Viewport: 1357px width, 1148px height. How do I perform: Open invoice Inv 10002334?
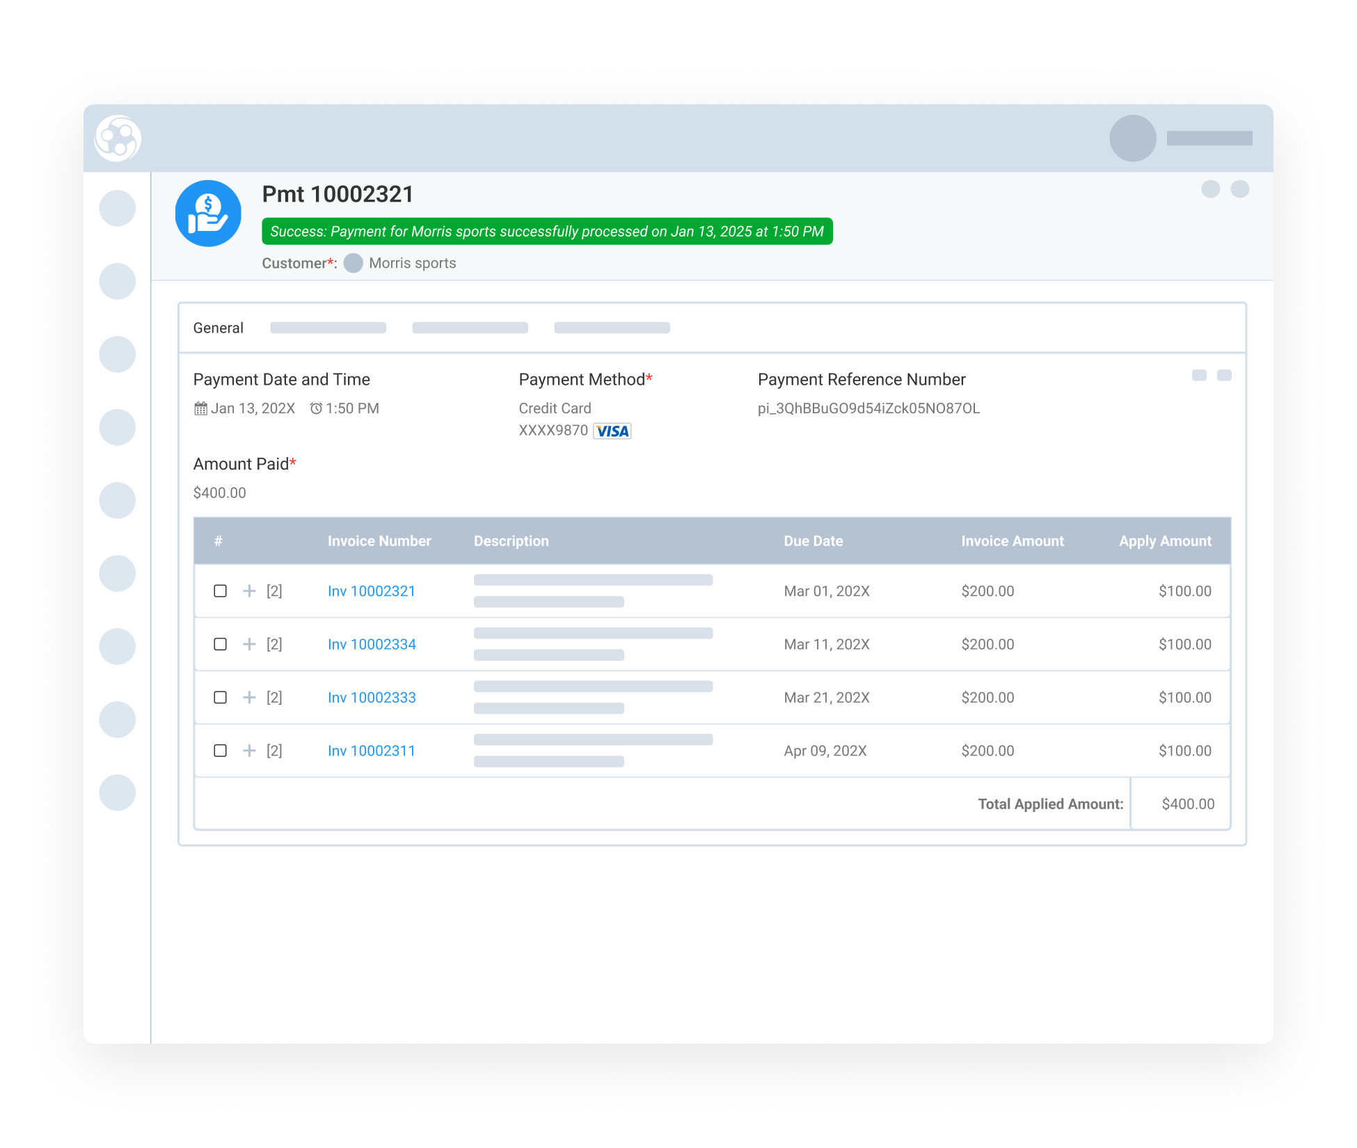[372, 644]
